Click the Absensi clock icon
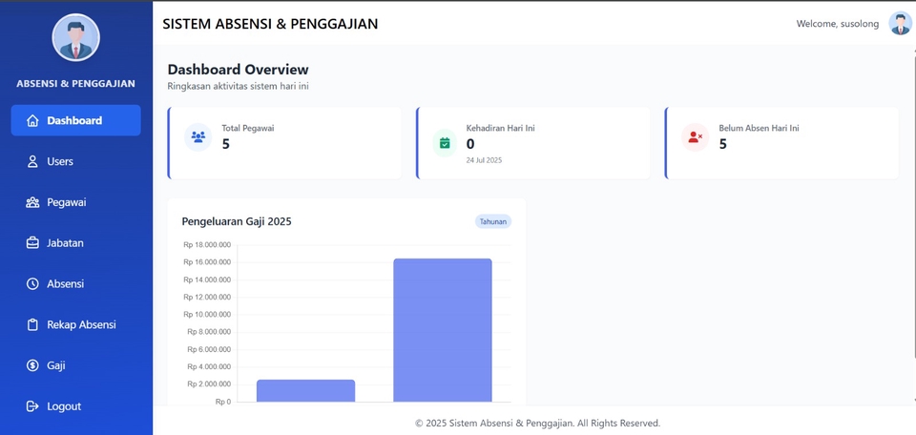 32,284
